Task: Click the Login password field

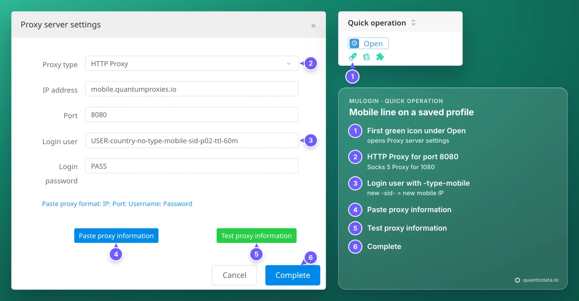Action: [192, 166]
